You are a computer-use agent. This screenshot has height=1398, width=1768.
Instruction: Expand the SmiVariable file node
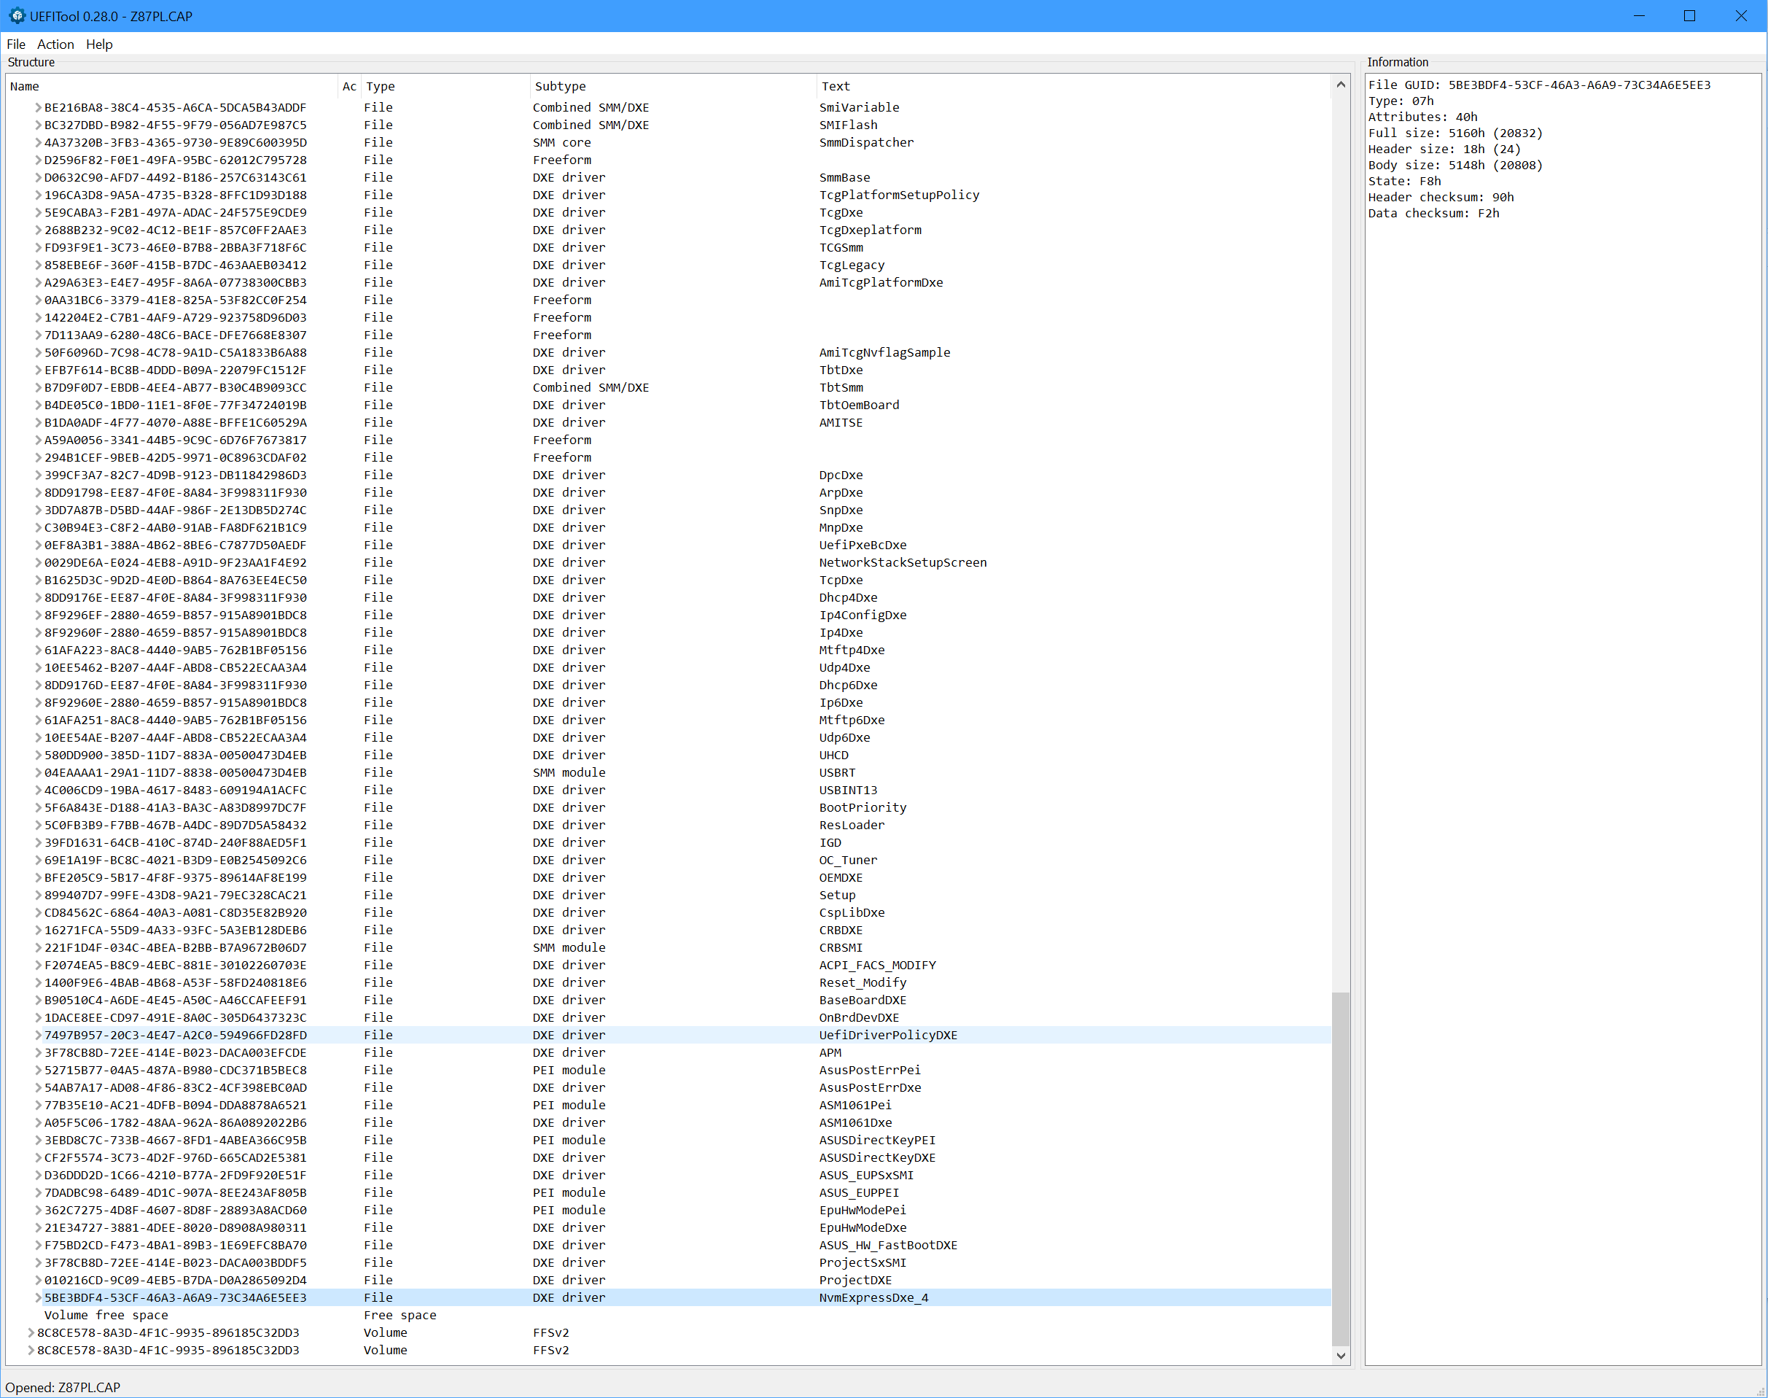coord(38,107)
